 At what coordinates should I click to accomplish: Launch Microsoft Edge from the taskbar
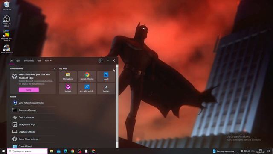65,151
